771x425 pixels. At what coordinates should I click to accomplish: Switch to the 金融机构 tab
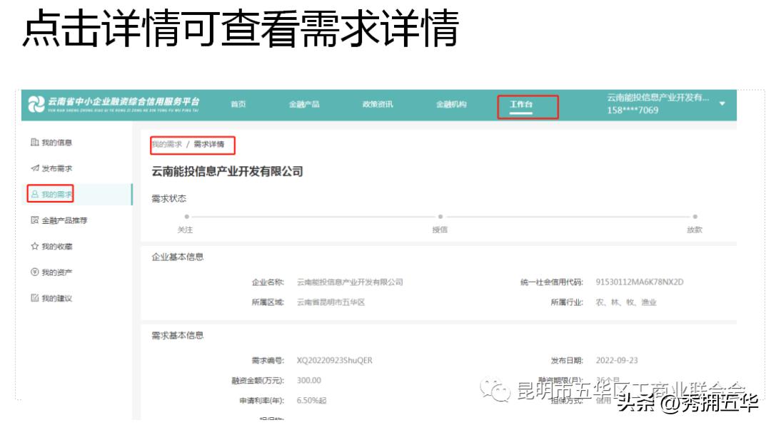click(x=452, y=104)
